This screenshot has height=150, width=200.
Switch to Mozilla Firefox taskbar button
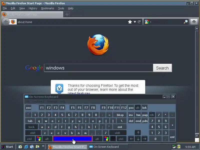pos(67,147)
